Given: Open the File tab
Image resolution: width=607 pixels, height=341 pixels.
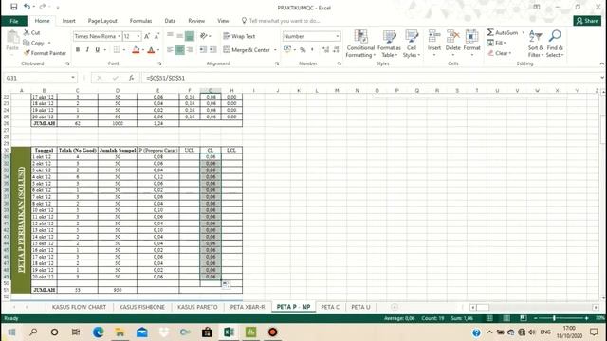Looking at the screenshot, I should coord(14,21).
